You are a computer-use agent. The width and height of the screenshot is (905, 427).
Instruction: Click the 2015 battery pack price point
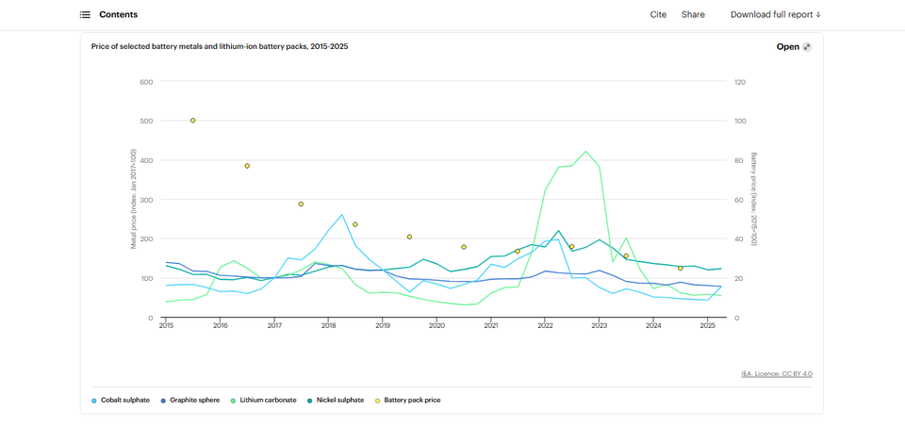tap(193, 121)
